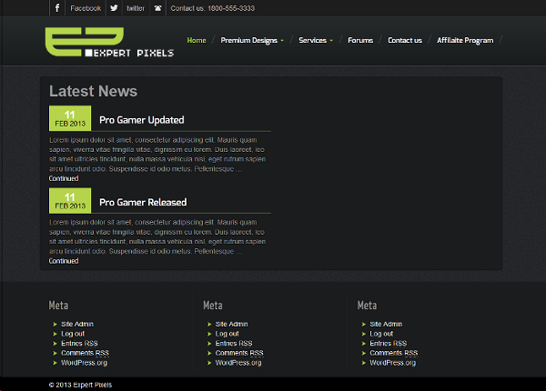Click Log out in middle Meta column

227,334
